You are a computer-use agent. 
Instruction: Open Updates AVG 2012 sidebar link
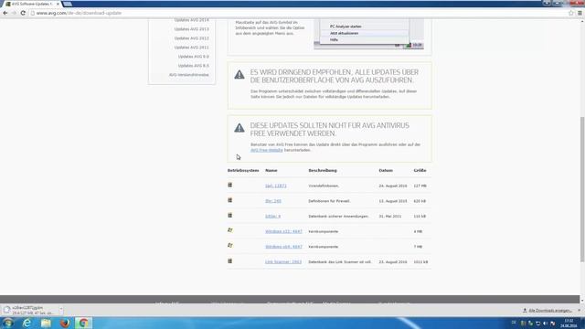click(191, 38)
